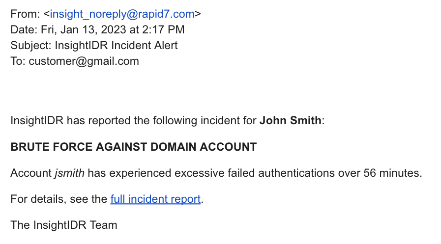
Task: Click the "56 minutes" duration text
Action: [x=392, y=173]
